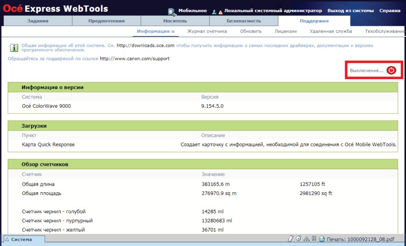This screenshot has height=246, width=406.
Task: Click the Обзор счетчиков section header
Action: [x=203, y=164]
